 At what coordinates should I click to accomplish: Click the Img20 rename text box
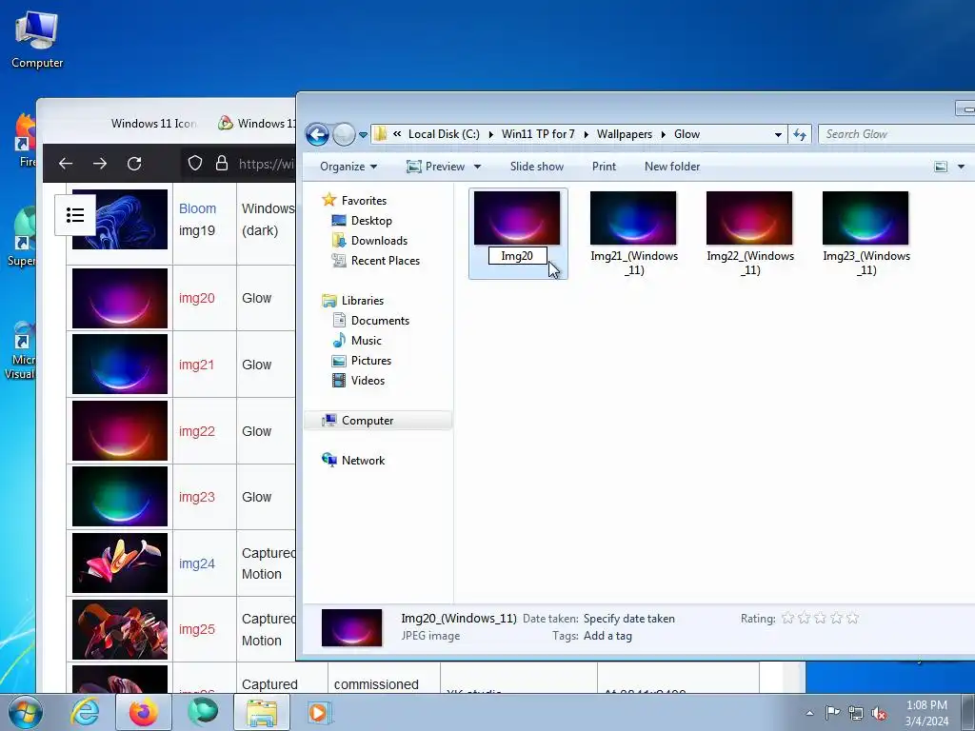pos(517,255)
